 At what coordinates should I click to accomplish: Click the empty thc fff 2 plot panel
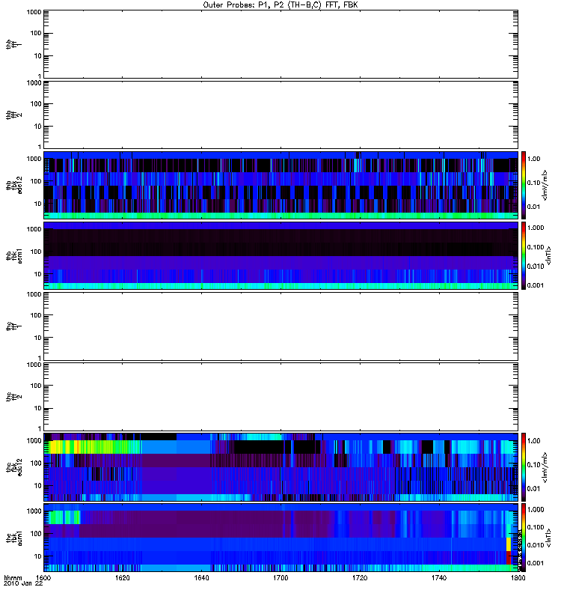click(x=280, y=397)
